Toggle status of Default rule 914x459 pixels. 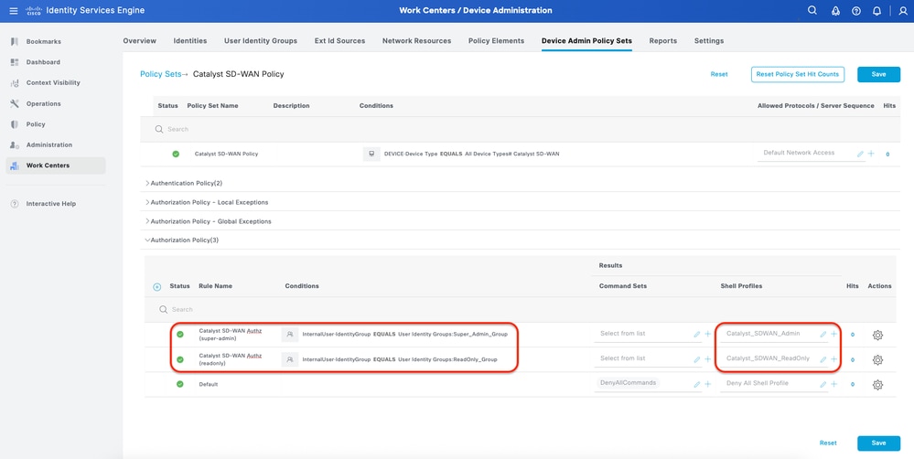pos(180,384)
